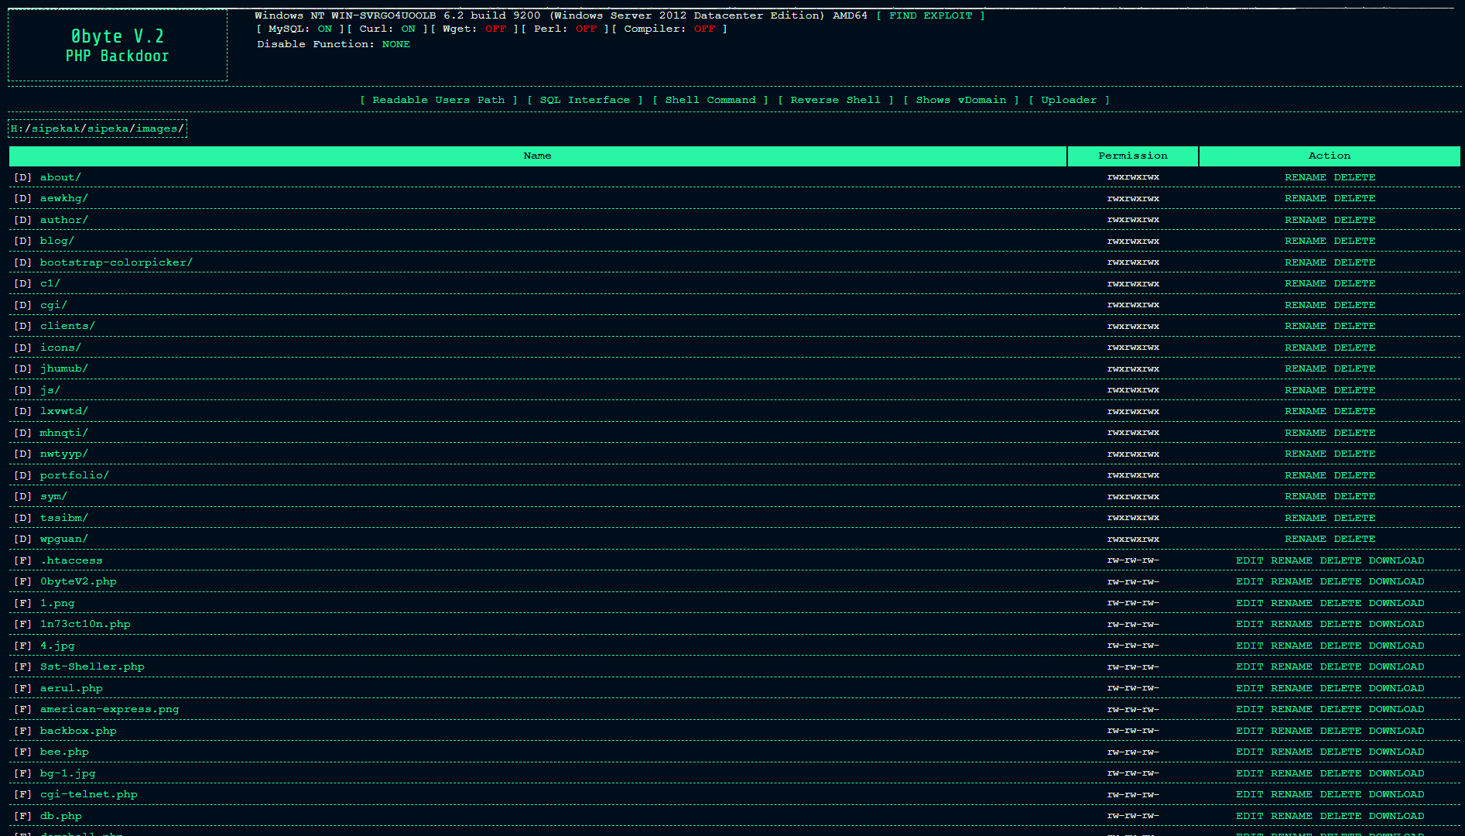
Task: Open the bg-1.jpg file link
Action: pyautogui.click(x=68, y=773)
